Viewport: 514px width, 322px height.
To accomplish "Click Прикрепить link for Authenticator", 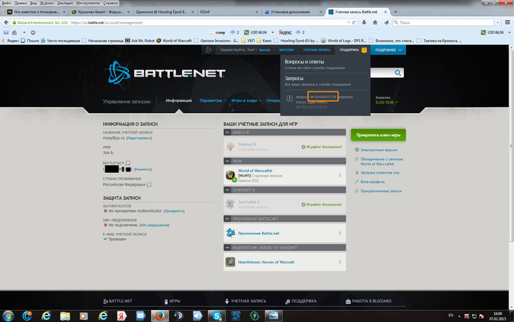I will point(174,211).
